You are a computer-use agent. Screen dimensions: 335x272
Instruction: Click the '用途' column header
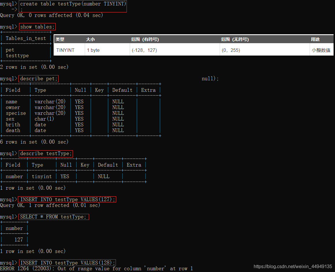(x=315, y=39)
